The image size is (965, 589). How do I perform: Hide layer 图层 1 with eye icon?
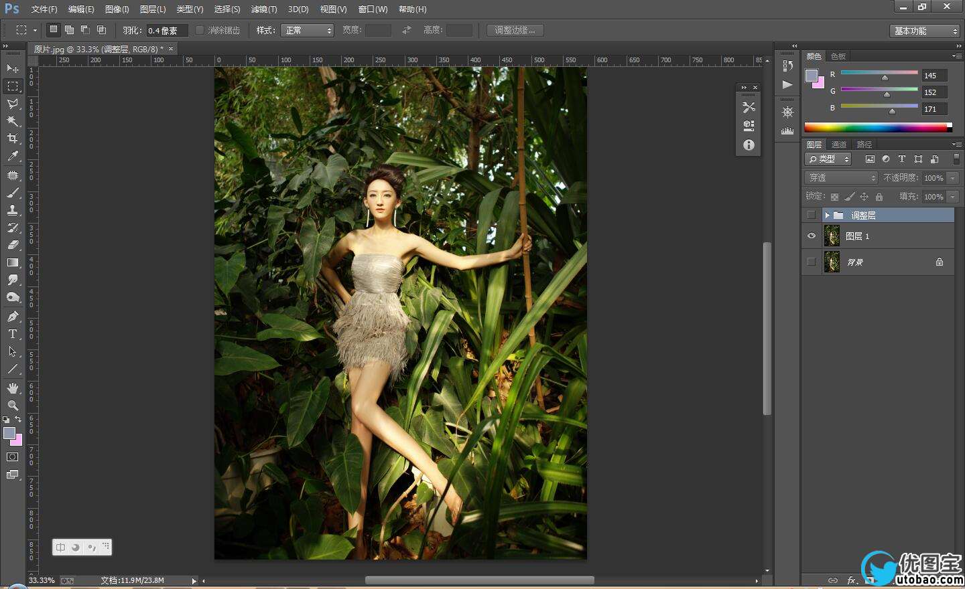[812, 236]
